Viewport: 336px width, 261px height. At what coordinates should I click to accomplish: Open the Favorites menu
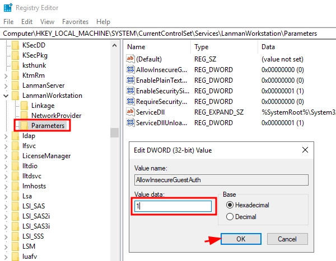coord(75,22)
